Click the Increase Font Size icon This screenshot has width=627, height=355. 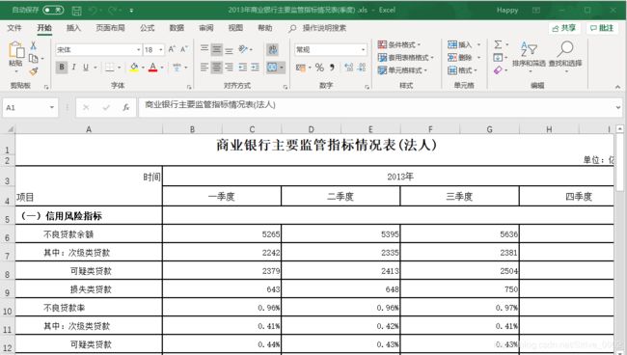click(x=172, y=49)
